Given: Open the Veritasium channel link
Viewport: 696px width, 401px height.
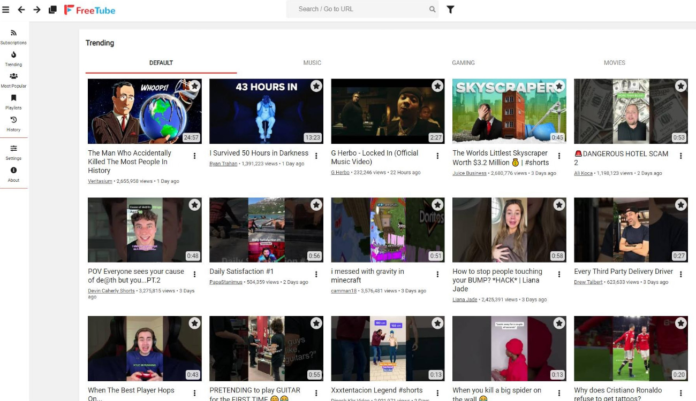Looking at the screenshot, I should click(x=100, y=181).
